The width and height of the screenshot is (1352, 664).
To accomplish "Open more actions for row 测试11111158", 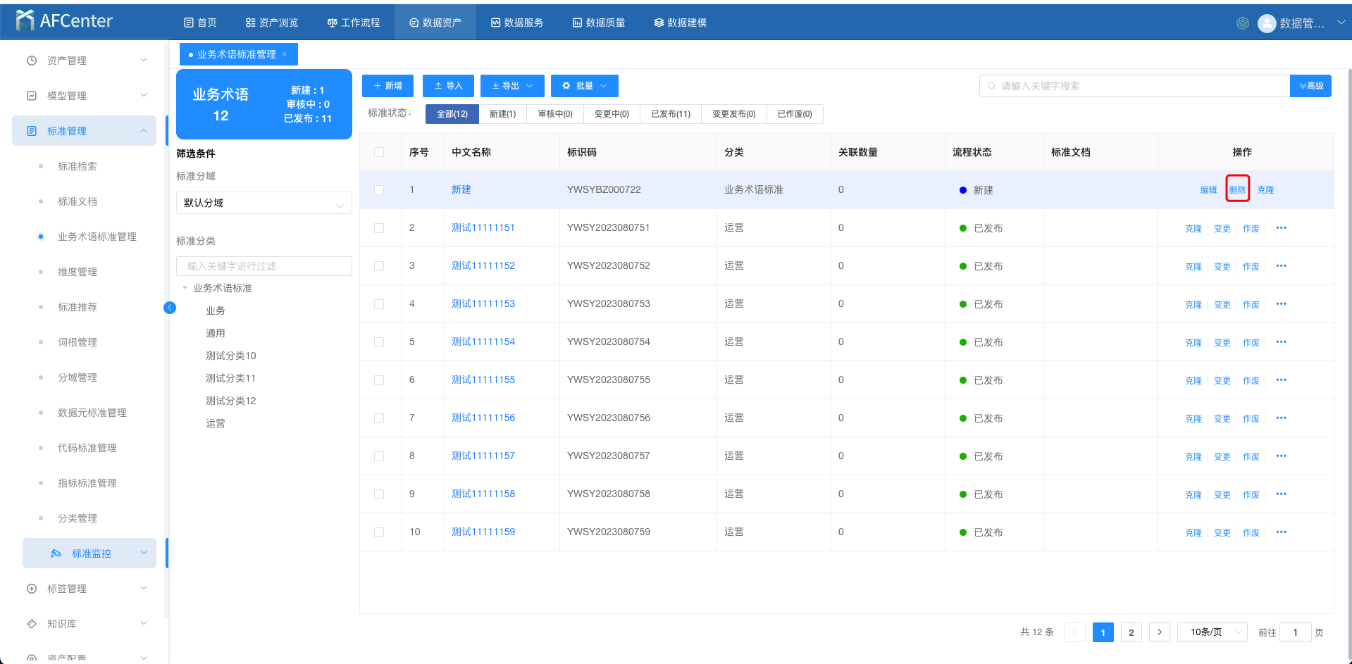I will pyautogui.click(x=1281, y=494).
